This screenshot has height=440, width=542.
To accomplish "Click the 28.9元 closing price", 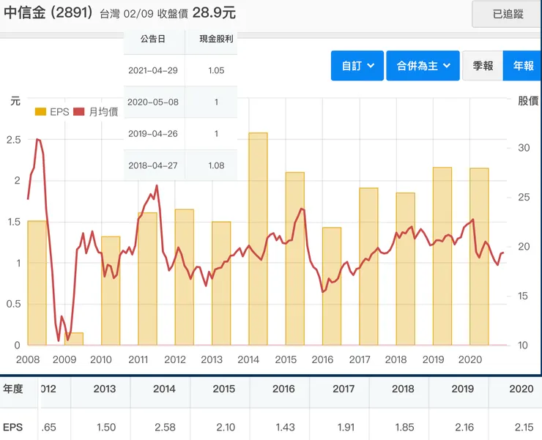I will pos(214,13).
